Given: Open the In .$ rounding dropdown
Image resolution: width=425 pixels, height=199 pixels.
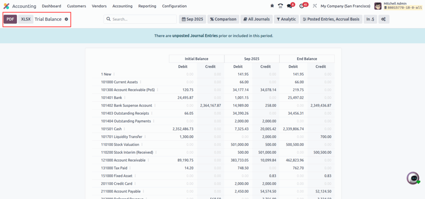Looking at the screenshot, I should [370, 19].
